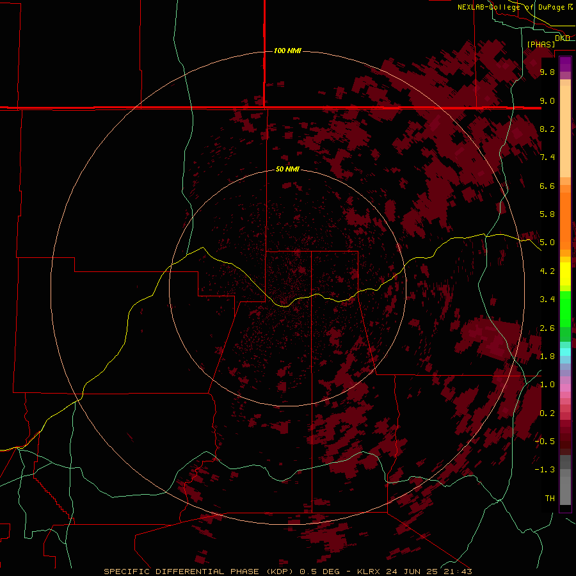Click the 9.0 value on the color scale
Screen dimensions: 576x576
547,100
